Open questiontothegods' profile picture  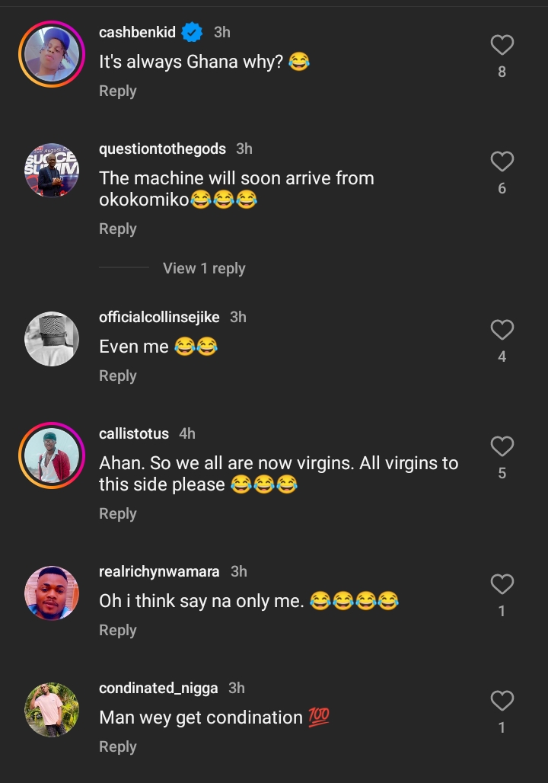[51, 170]
